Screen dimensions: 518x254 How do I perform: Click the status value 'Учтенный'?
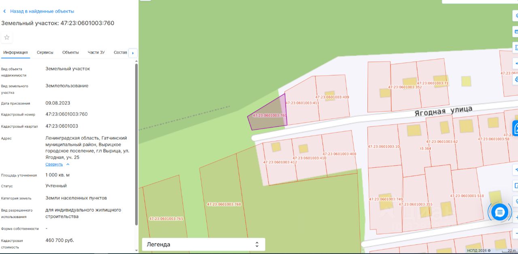point(56,186)
